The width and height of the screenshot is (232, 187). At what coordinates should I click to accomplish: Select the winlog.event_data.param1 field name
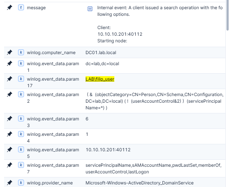coord(53,67)
